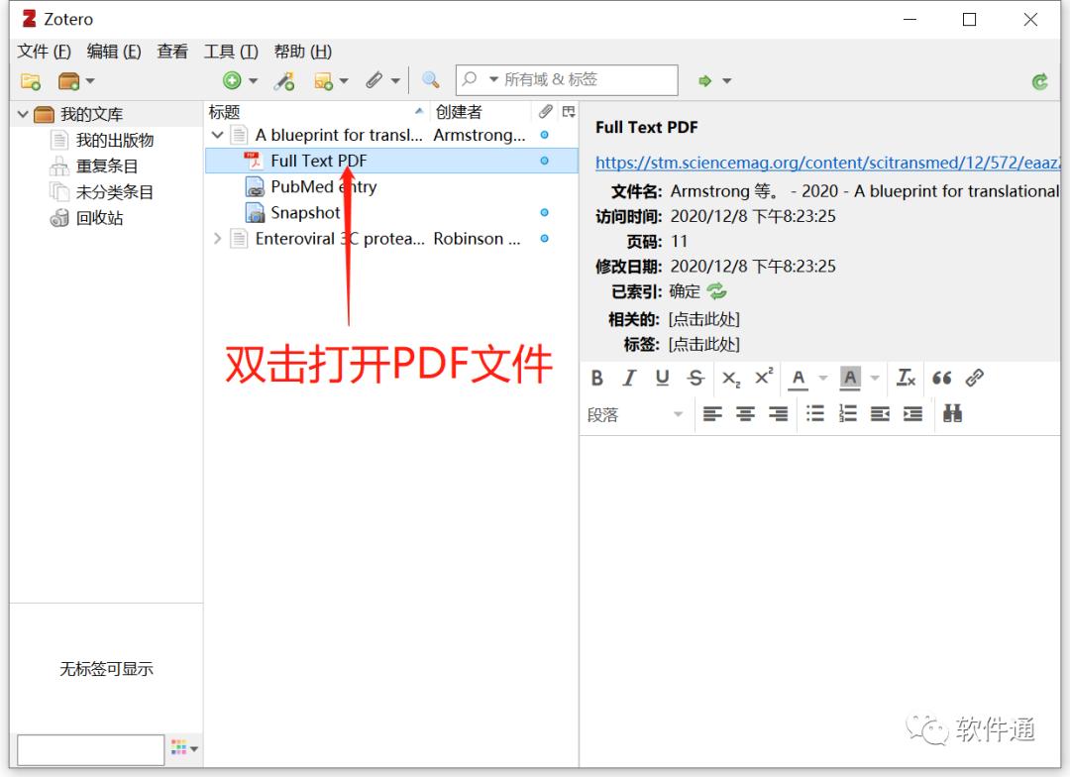Screen dimensions: 1070x777
Task: Insert blockquote in note
Action: pyautogui.click(x=942, y=378)
